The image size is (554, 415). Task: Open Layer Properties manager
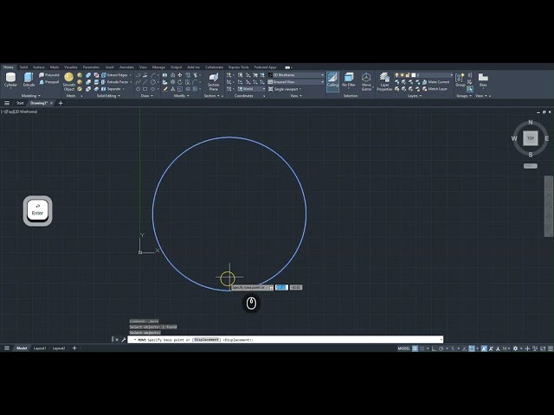384,81
